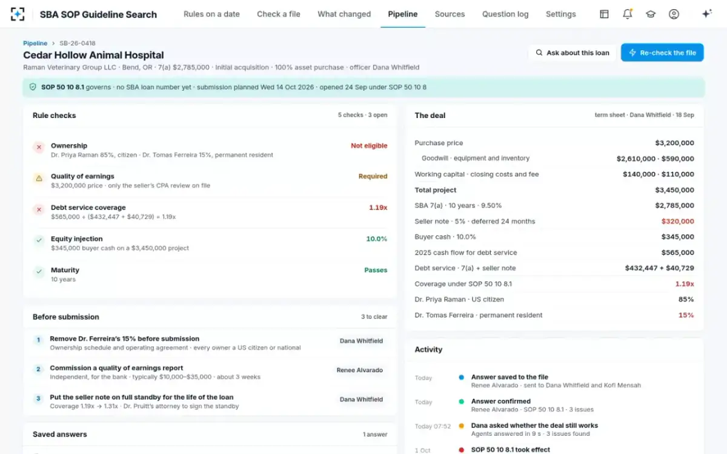Click green dot for Answer confirmed activity
This screenshot has height=454, width=727.
tap(462, 401)
